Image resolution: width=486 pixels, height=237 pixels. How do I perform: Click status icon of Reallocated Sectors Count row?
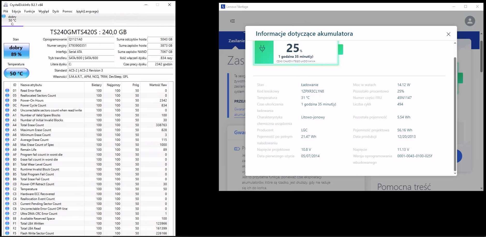pos(7,96)
